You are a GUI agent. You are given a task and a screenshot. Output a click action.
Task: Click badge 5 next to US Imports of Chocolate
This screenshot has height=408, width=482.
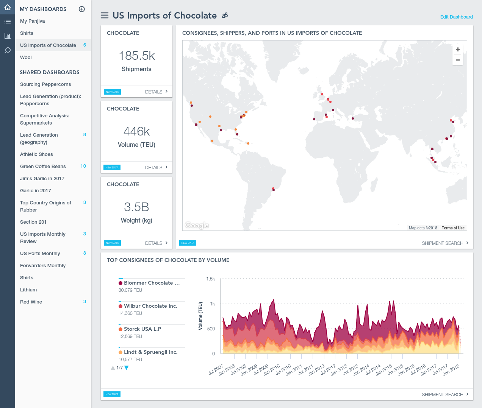coord(85,45)
